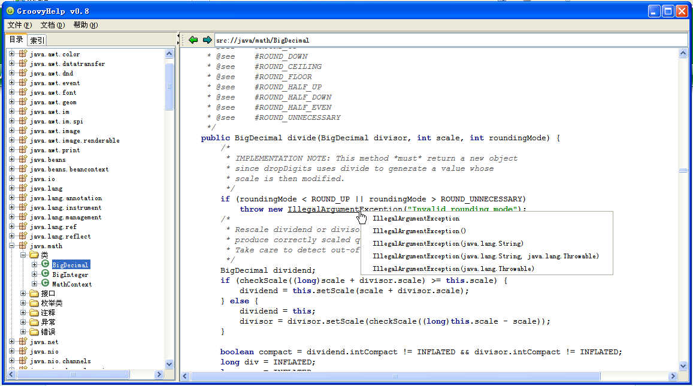693x386 pixels.
Task: Click the code pane horizontal scroll right arrow
Action: (x=673, y=376)
